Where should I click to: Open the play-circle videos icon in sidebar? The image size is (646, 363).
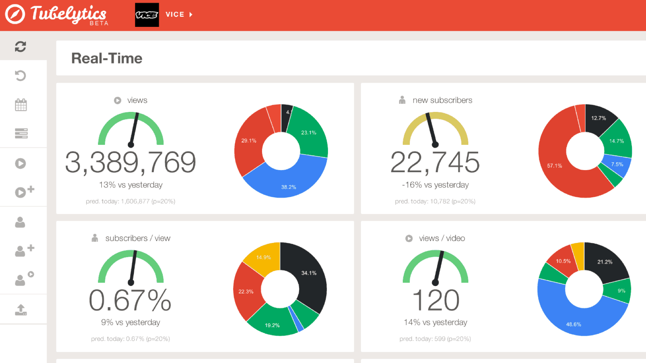click(x=21, y=163)
